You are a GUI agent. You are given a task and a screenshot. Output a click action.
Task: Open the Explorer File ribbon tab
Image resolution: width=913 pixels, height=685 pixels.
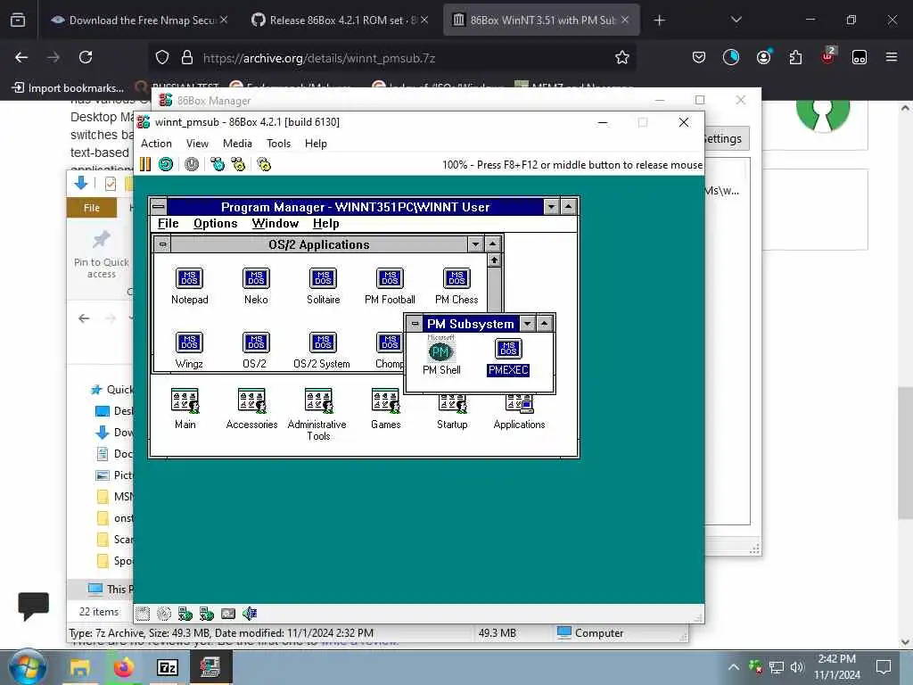92,208
